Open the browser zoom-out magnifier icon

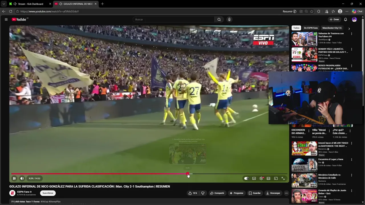click(306, 11)
